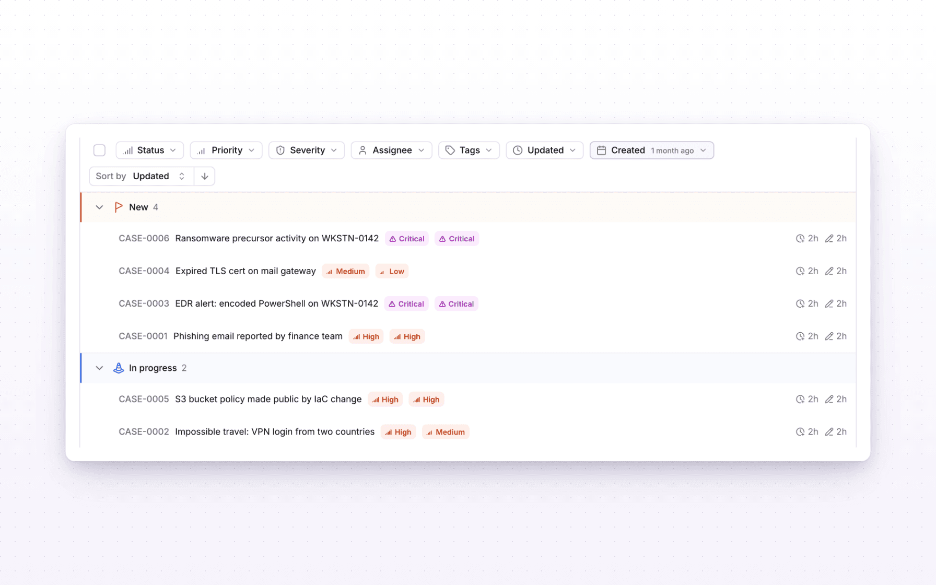Open case CASE-0001

(143, 336)
